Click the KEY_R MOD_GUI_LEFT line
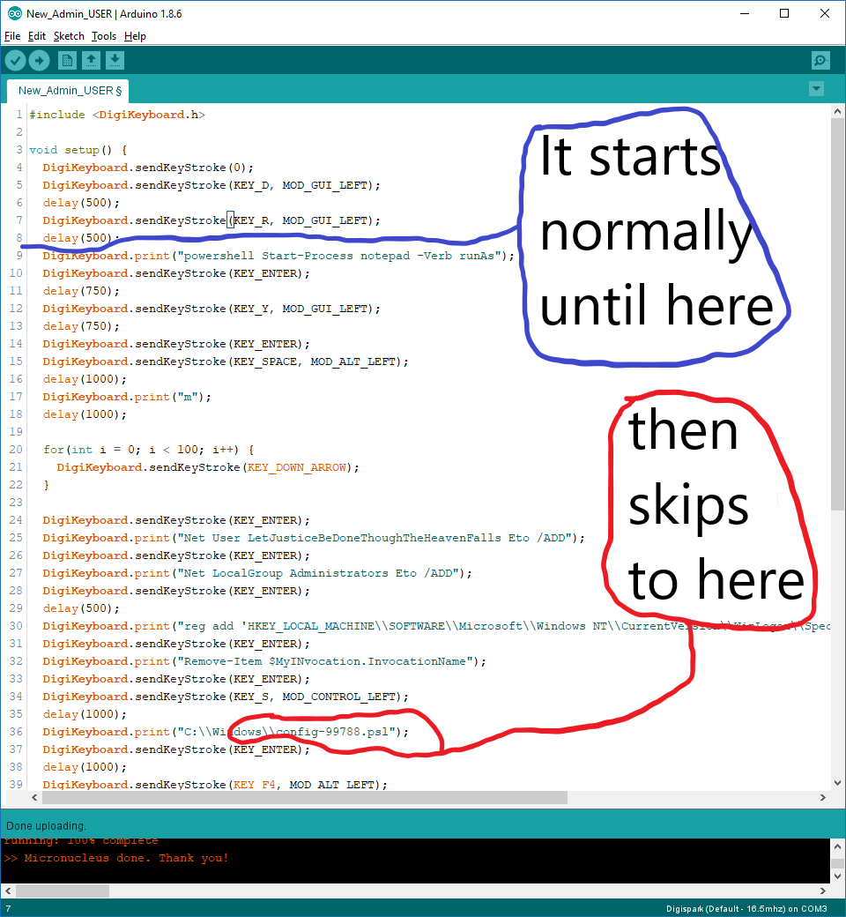846x917 pixels. click(211, 220)
